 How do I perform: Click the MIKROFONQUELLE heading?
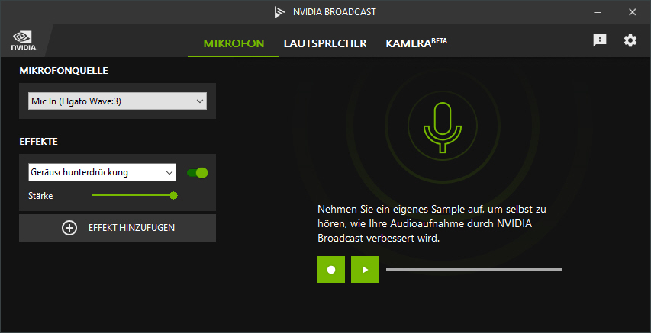point(63,71)
